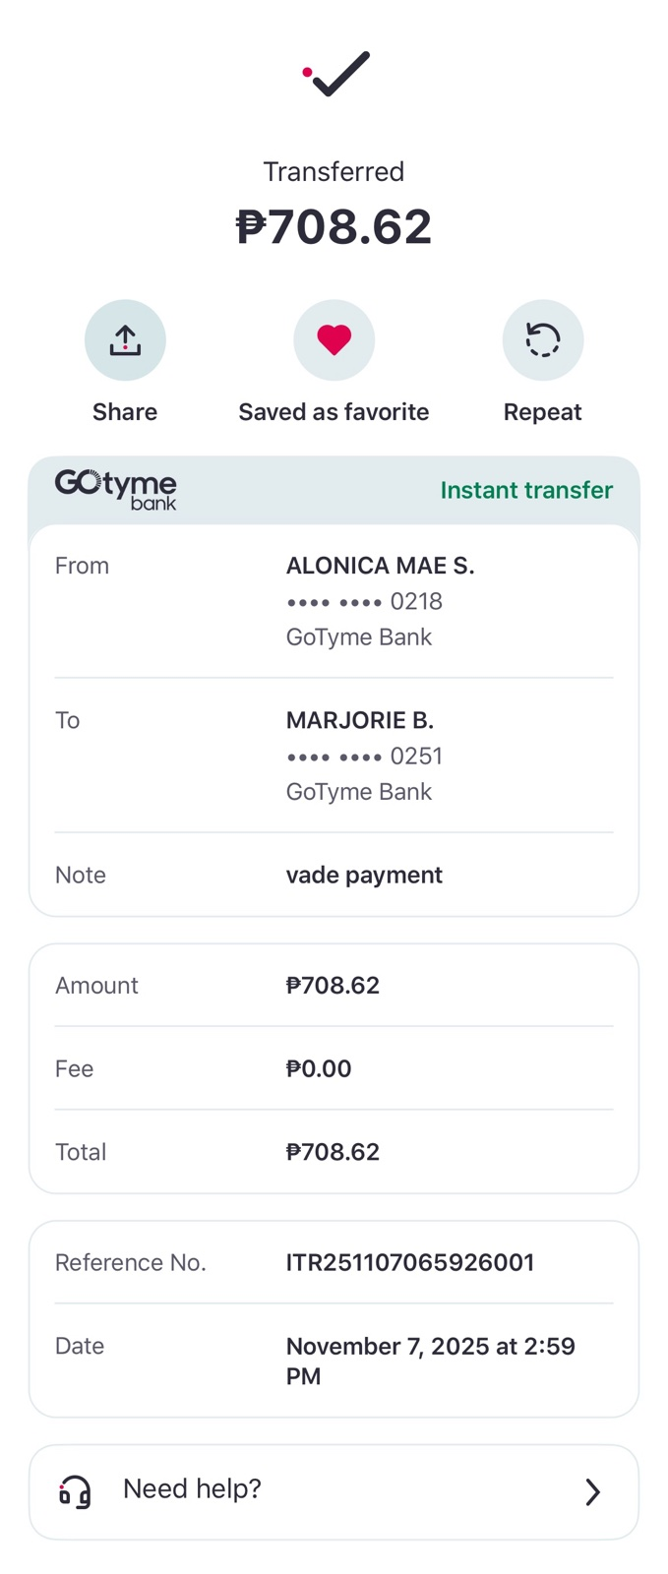Tap the vade payment note text
This screenshot has width=668, height=1574.
coord(364,875)
